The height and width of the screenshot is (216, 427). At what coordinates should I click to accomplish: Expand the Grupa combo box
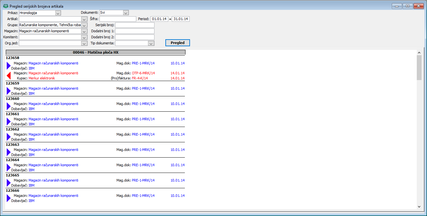pyautogui.click(x=84, y=25)
